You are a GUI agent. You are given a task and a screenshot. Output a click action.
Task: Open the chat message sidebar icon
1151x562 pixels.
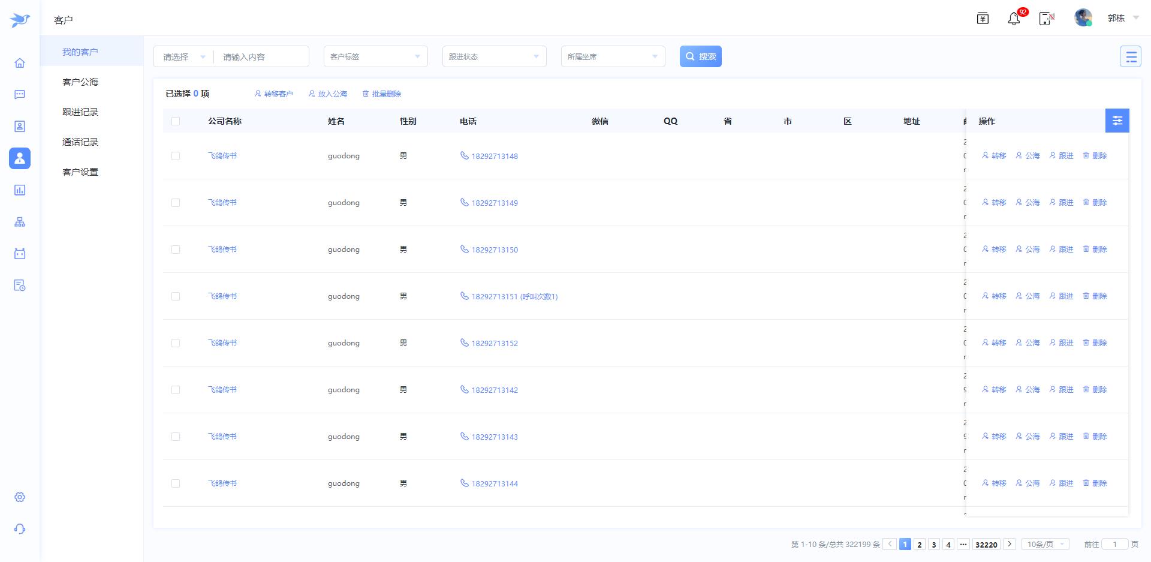click(x=20, y=95)
